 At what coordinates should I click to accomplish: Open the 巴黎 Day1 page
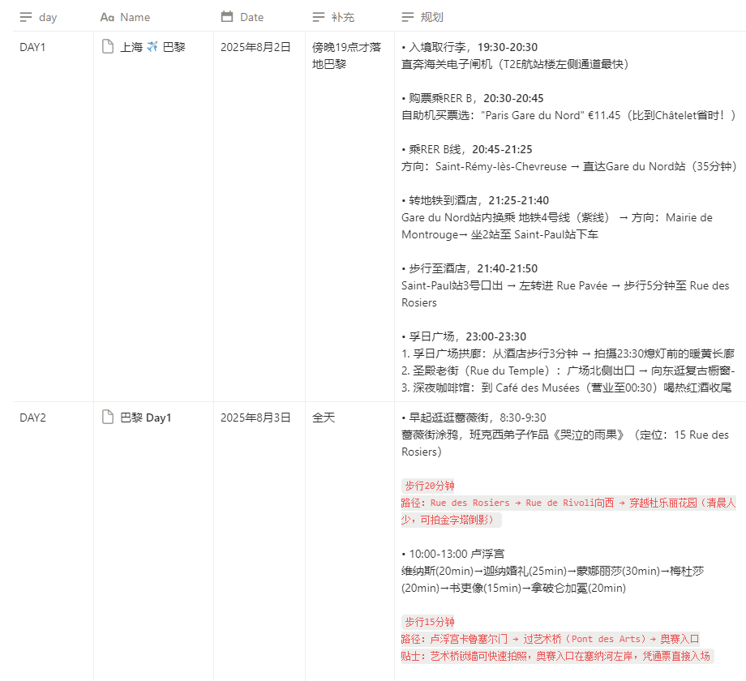pyautogui.click(x=146, y=418)
